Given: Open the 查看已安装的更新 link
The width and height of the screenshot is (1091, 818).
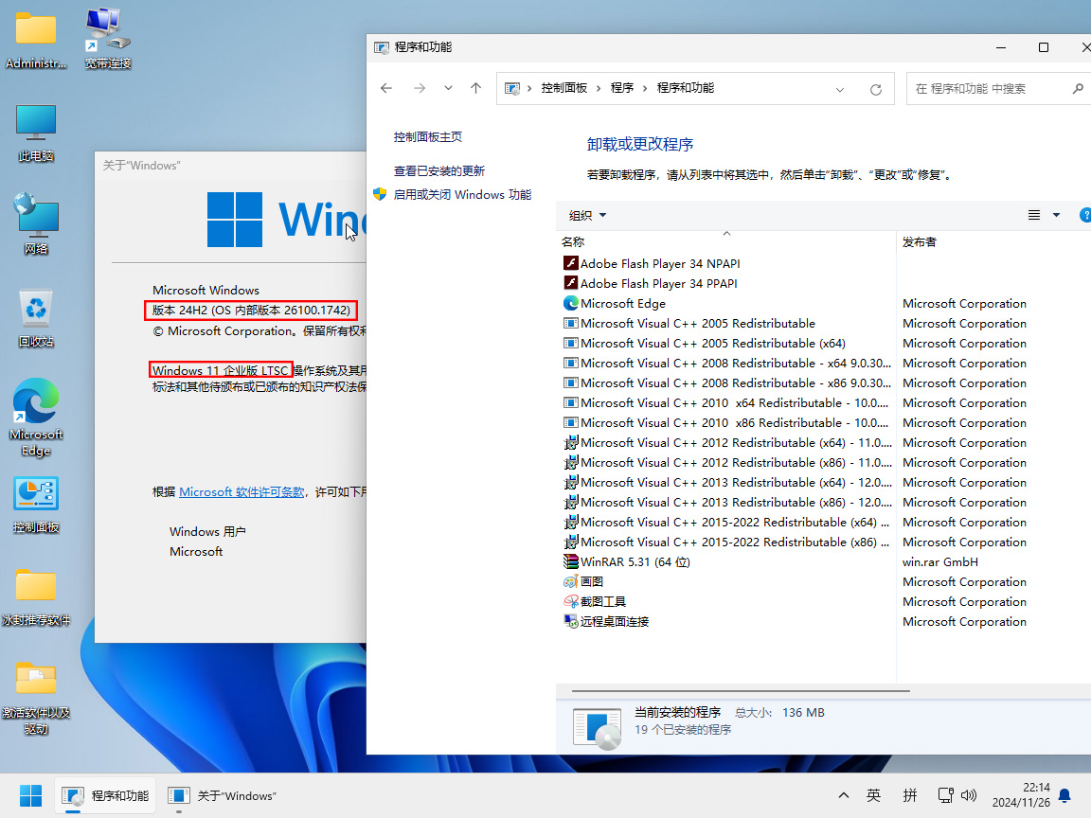Looking at the screenshot, I should (x=439, y=171).
